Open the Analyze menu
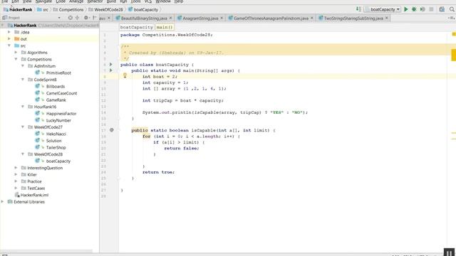 click(76, 1)
